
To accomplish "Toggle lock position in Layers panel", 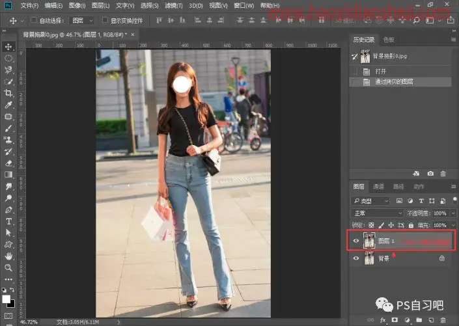I will (391, 225).
